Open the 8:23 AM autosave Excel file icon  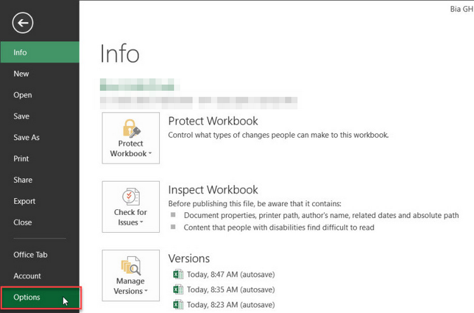click(178, 304)
